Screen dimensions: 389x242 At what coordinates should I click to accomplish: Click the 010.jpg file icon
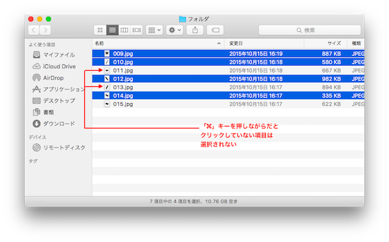click(x=107, y=62)
